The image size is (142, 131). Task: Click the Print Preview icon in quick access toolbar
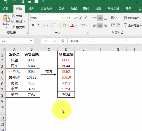[x=23, y=1]
